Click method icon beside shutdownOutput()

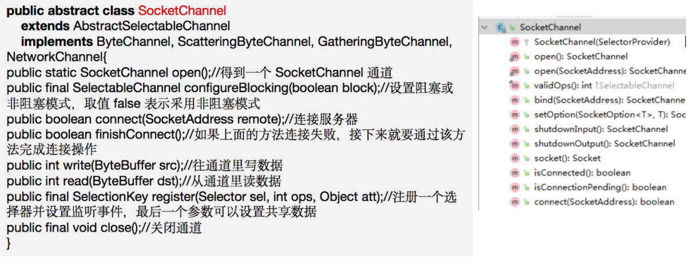[x=515, y=144]
